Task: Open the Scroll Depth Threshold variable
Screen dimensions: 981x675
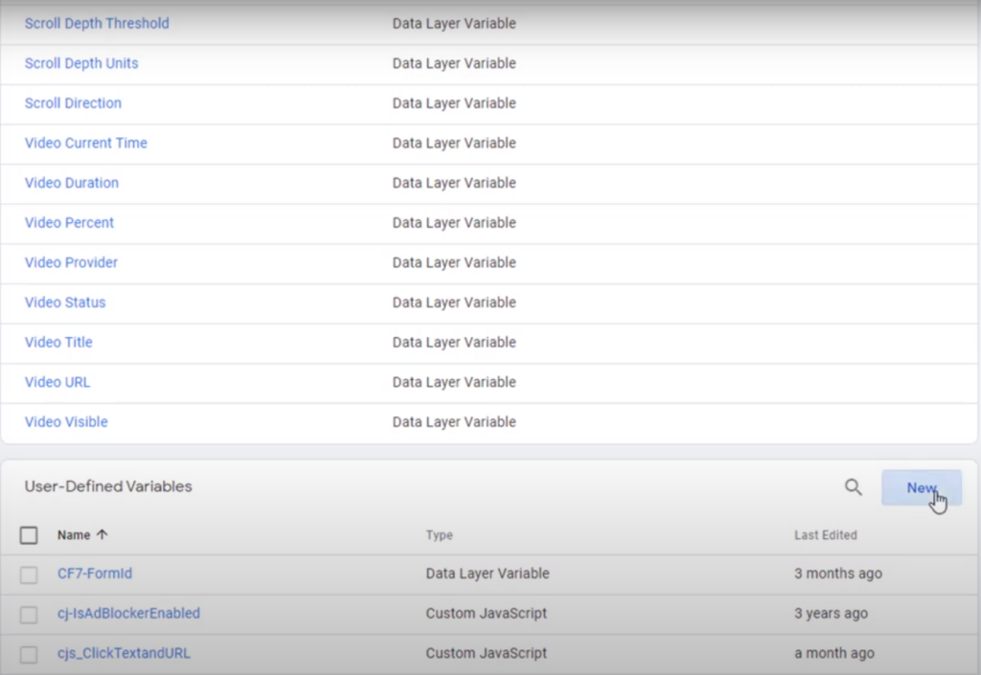Action: [96, 23]
